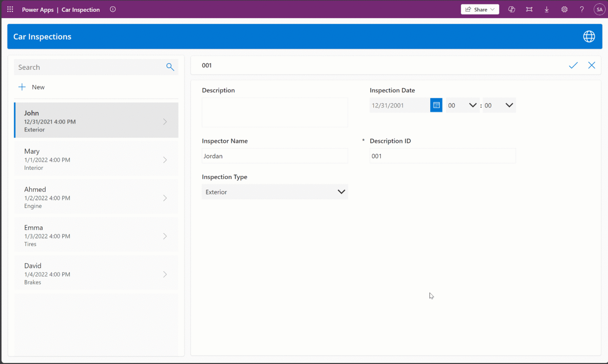Click the download app icon
The height and width of the screenshot is (364, 608).
click(547, 9)
